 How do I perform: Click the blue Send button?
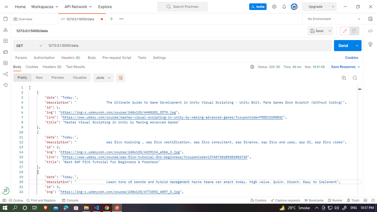[x=343, y=46]
